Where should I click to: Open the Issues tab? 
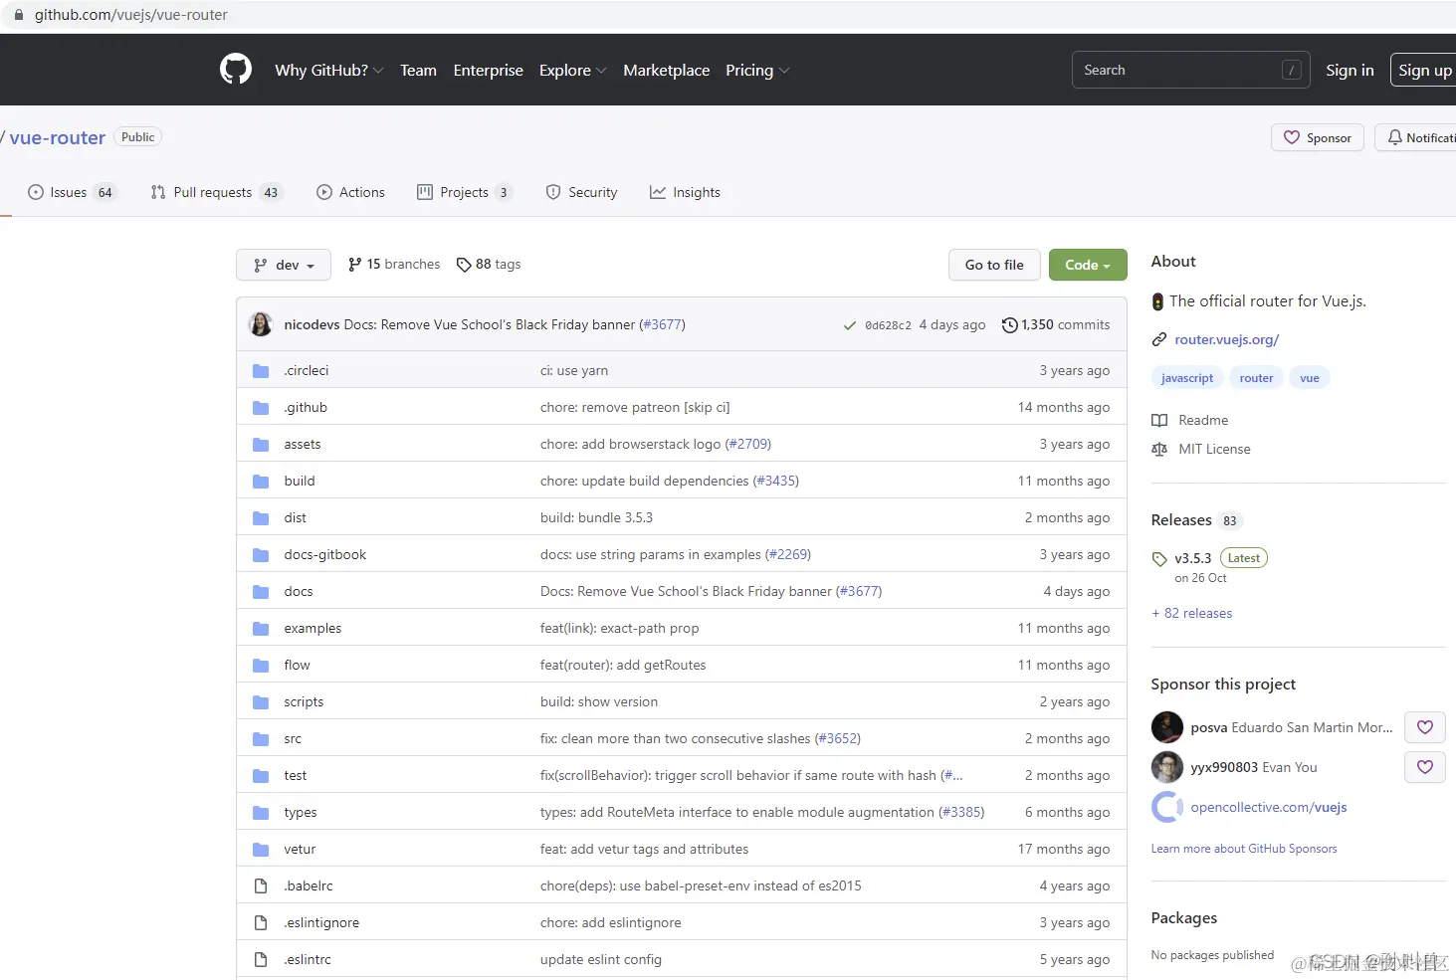[x=72, y=192]
